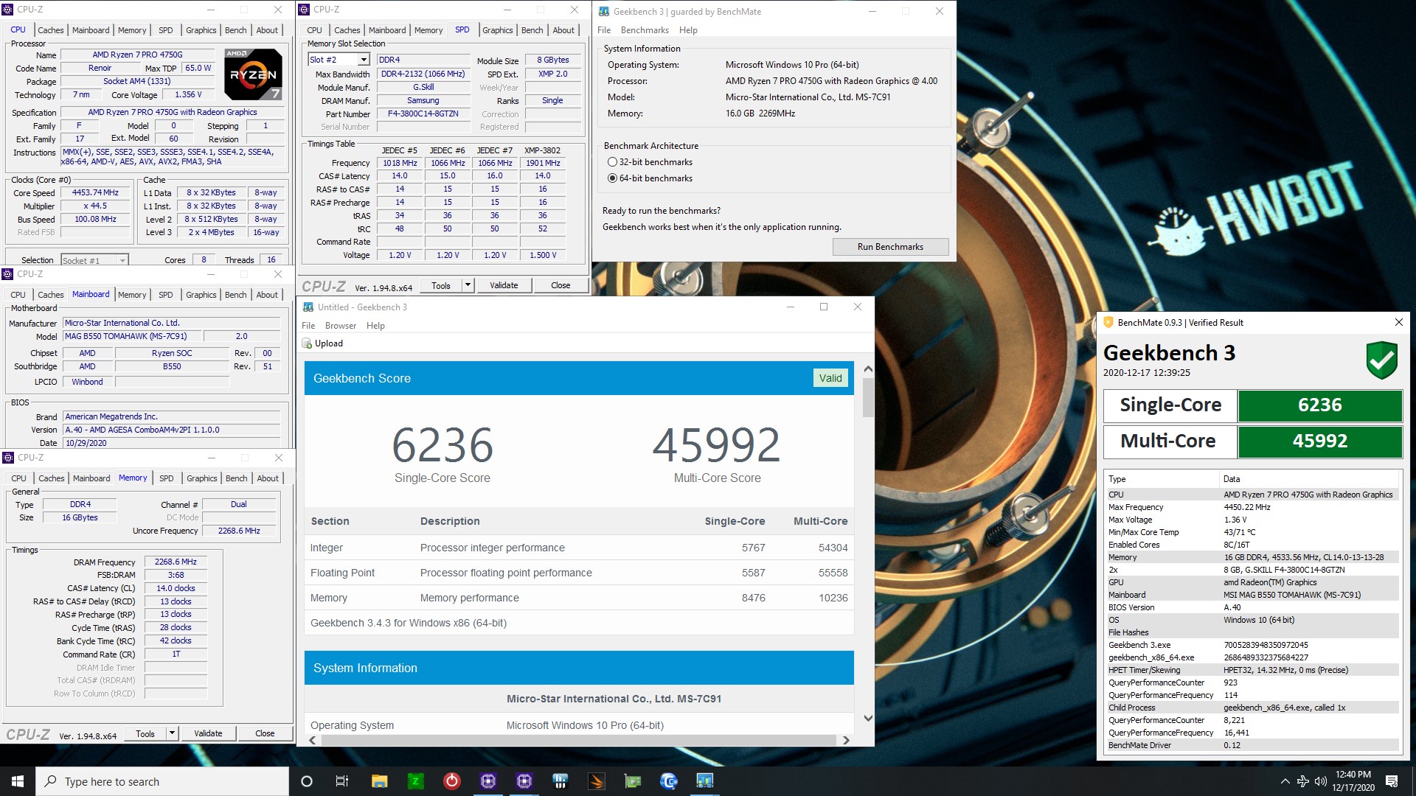Click the airplane mode tray icon
The height and width of the screenshot is (796, 1416).
click(x=1302, y=781)
